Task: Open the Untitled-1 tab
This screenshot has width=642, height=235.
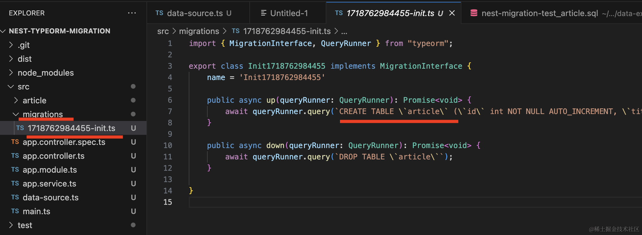Action: [288, 13]
